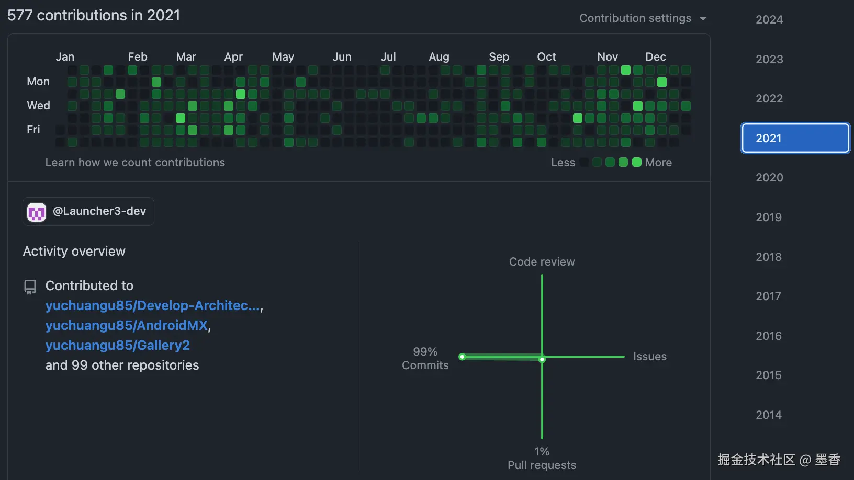Click the yuchuangu85/Gallery2 repository entry
This screenshot has width=854, height=480.
(117, 345)
